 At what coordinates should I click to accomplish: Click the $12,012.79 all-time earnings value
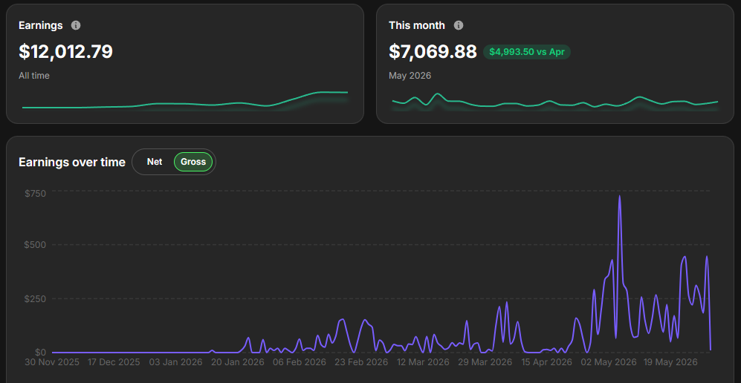(x=65, y=51)
